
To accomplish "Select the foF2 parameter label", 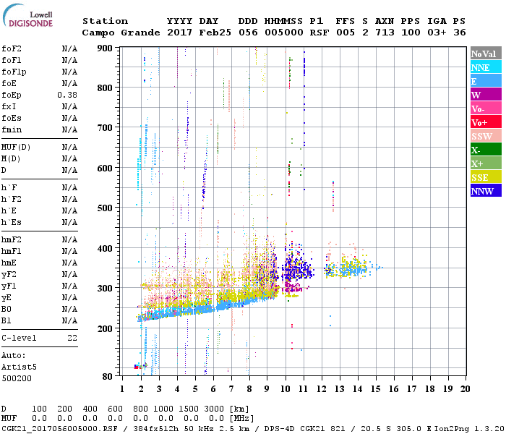I will point(12,48).
